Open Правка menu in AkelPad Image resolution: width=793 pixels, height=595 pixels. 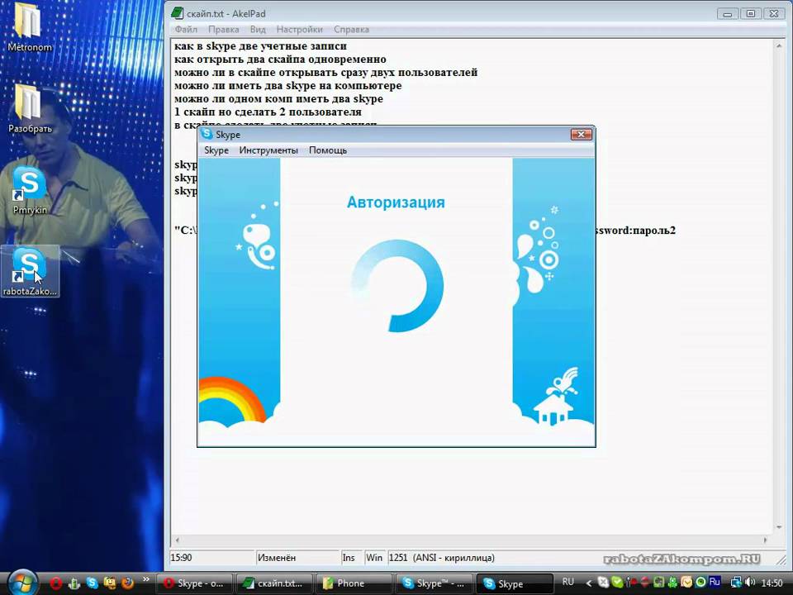click(x=224, y=30)
